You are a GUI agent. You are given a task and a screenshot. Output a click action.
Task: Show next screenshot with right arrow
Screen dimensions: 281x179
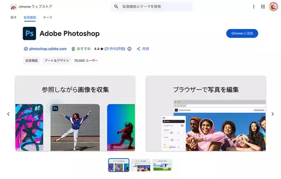(x=273, y=114)
